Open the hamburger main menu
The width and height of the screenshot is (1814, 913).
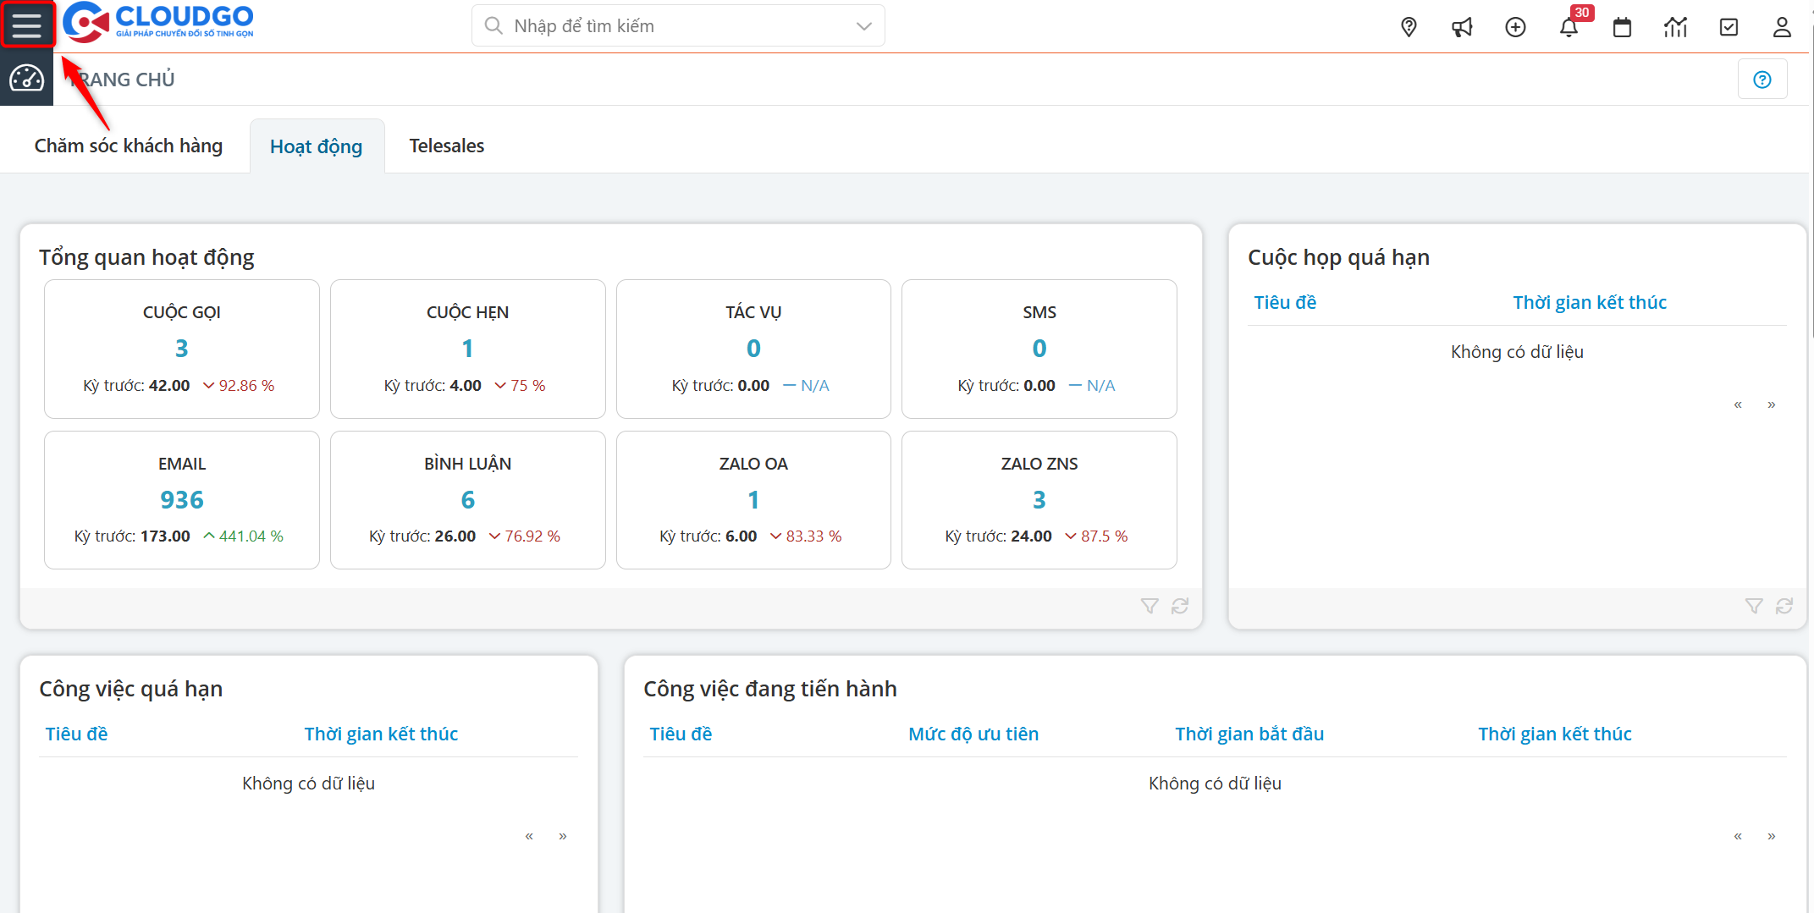pos(27,25)
